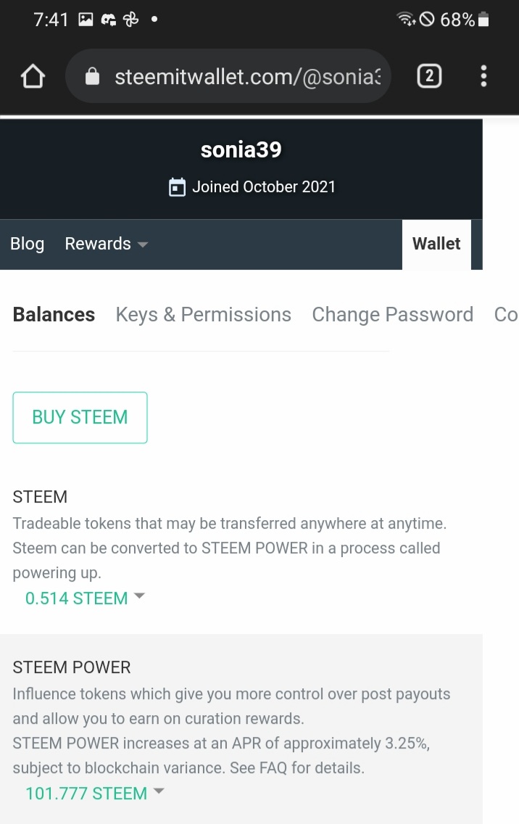519x824 pixels.
Task: Go to the Blog tab
Action: (x=28, y=244)
